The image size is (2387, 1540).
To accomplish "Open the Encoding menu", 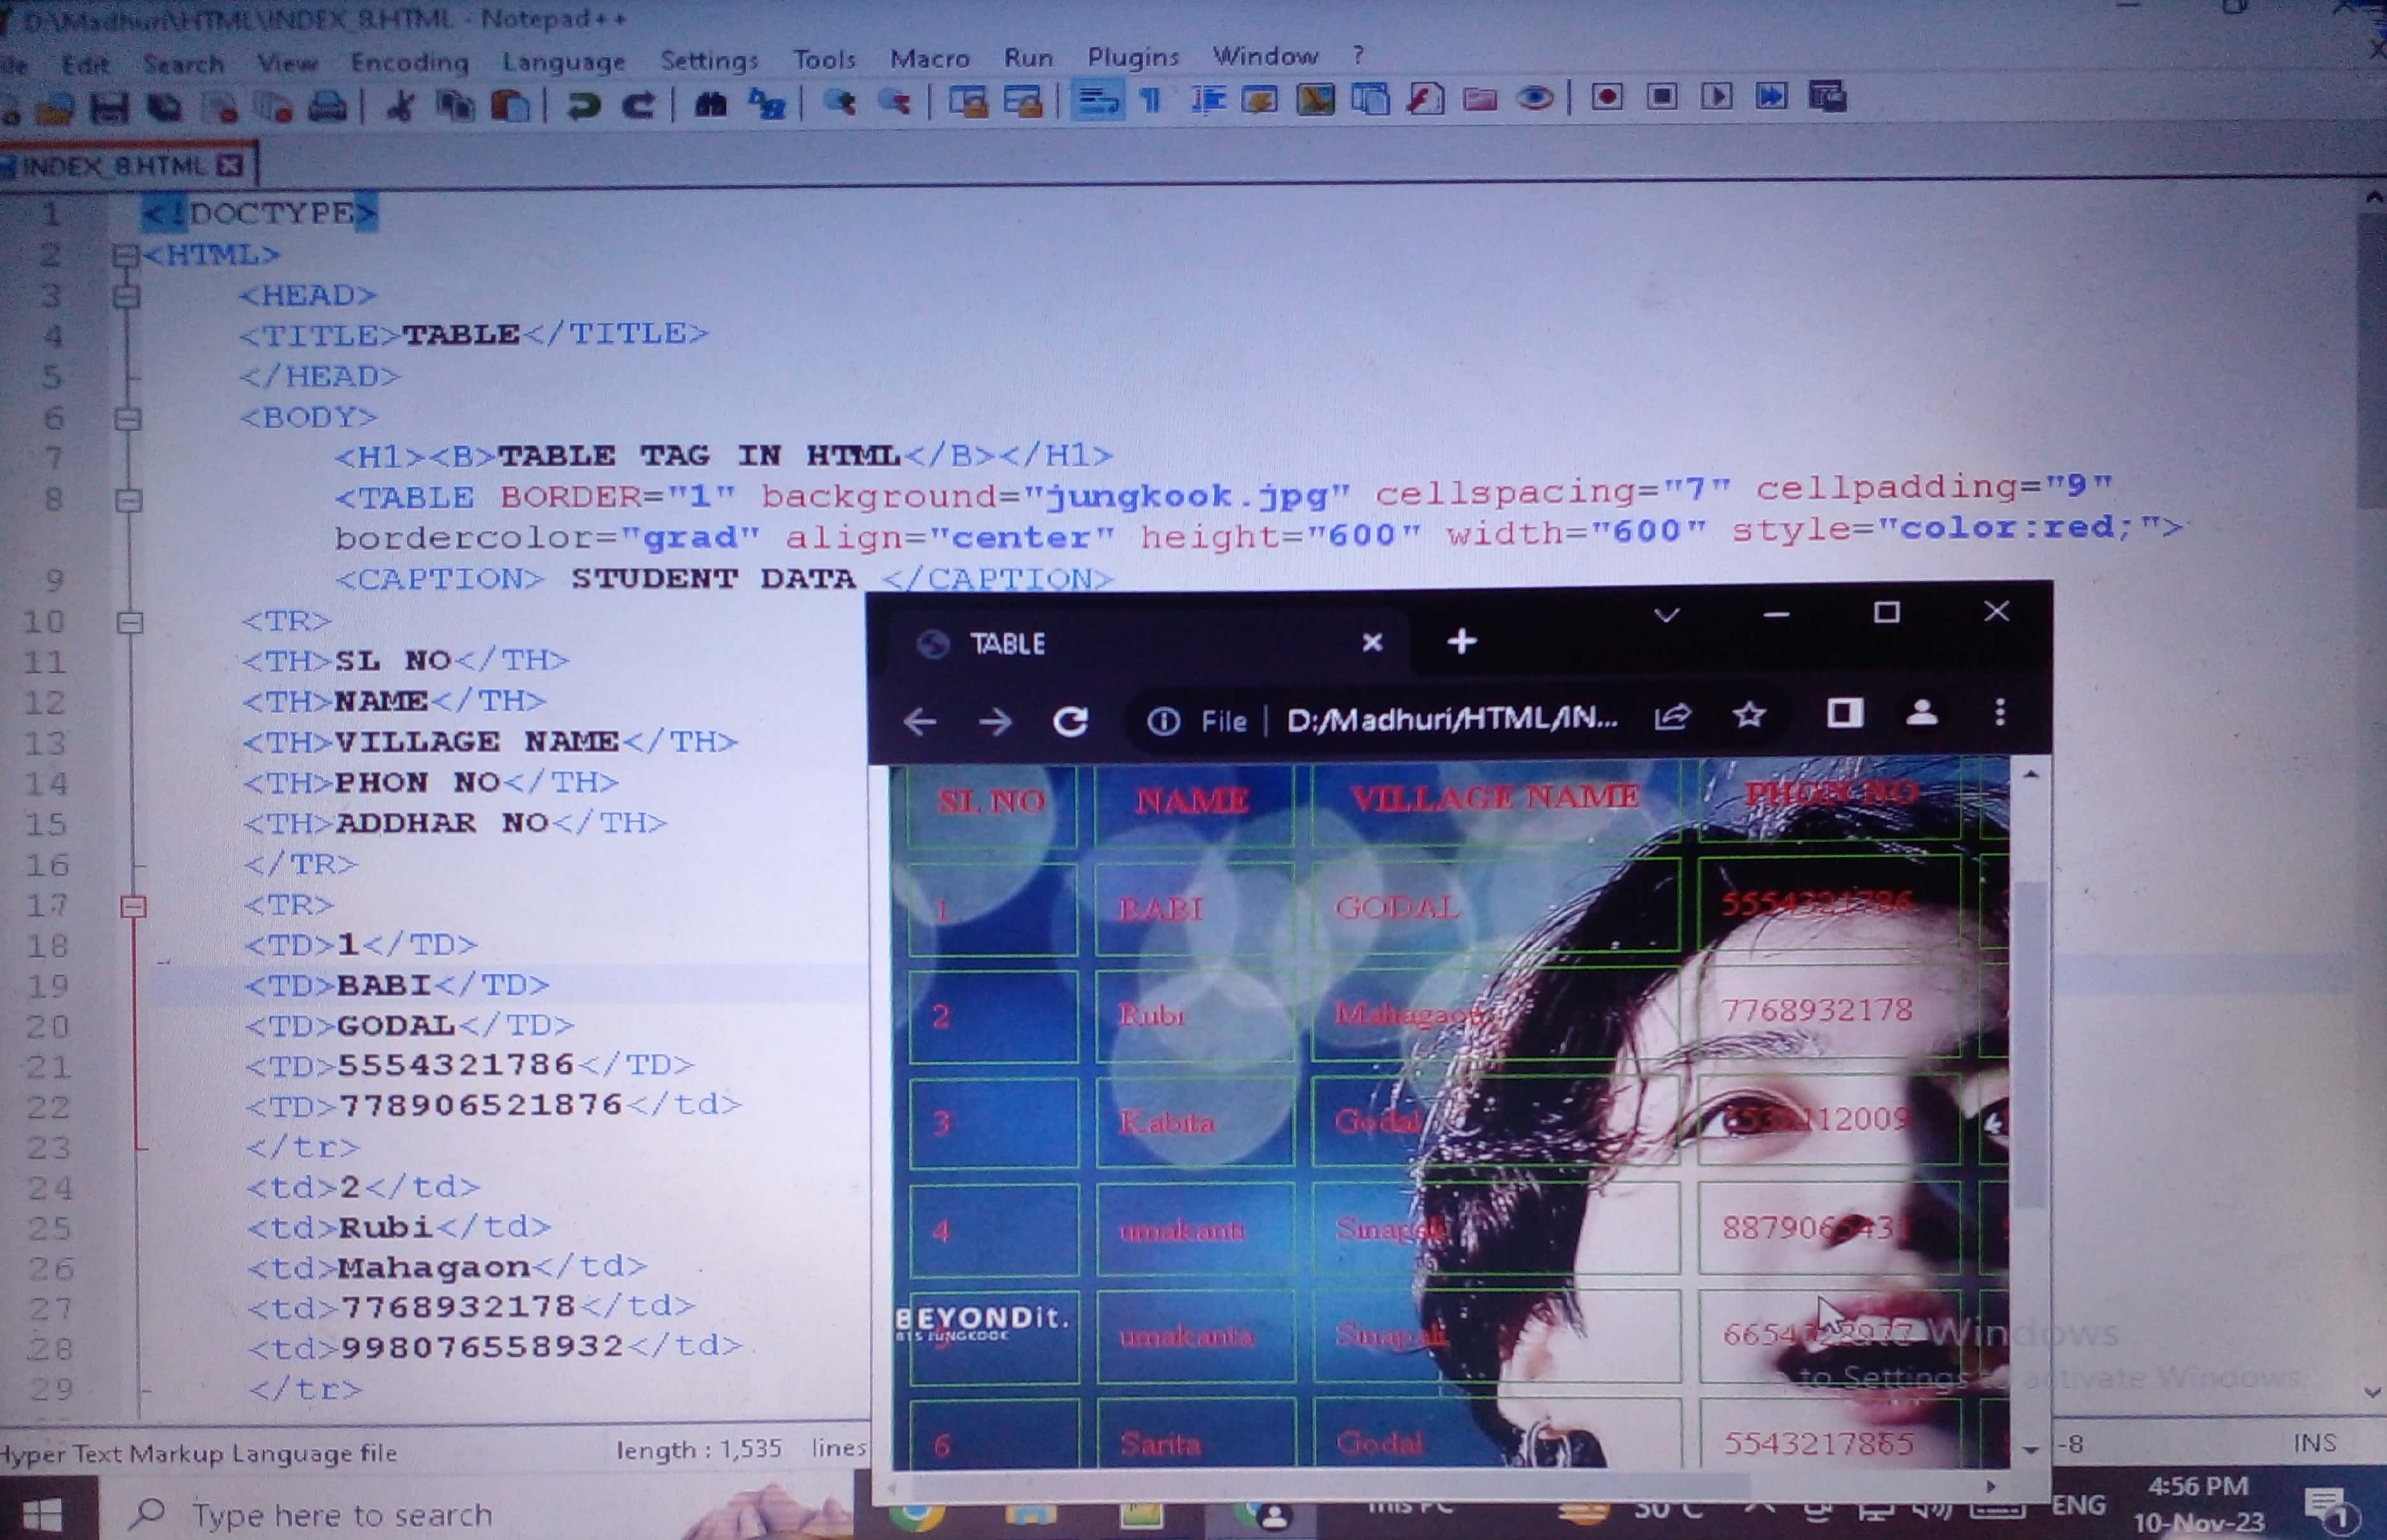I will pos(409,62).
